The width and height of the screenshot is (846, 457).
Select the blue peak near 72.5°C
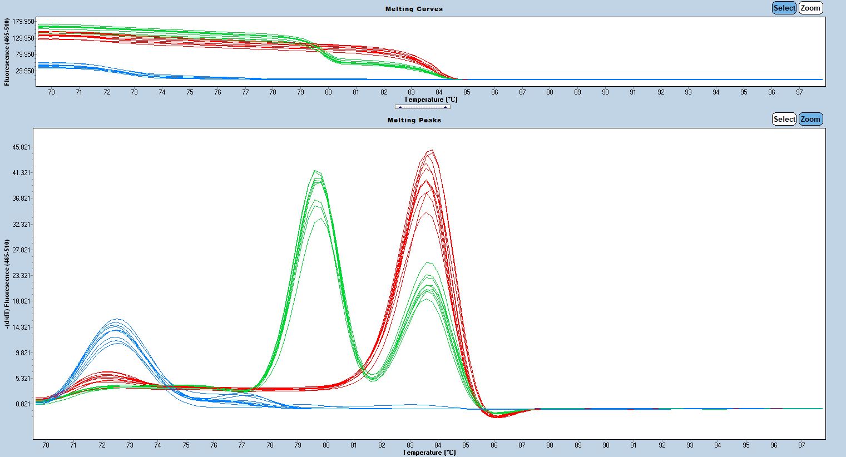click(116, 320)
